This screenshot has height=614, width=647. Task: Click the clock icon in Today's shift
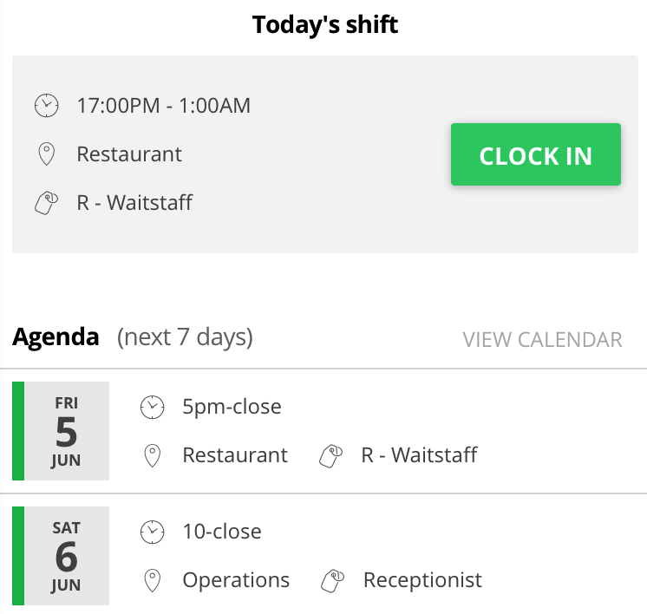tap(46, 106)
